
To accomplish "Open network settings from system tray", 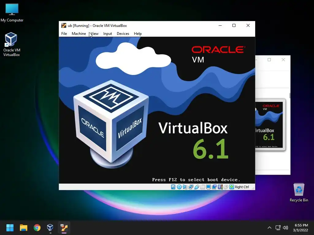I will pyautogui.click(x=278, y=228).
